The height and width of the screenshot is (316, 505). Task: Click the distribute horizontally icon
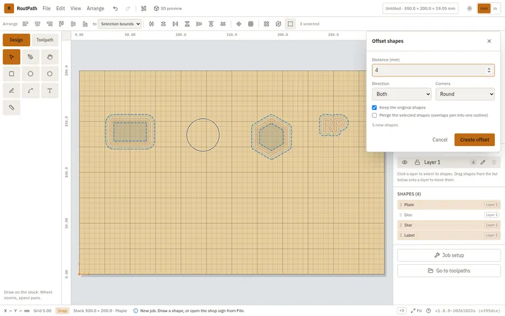[x=151, y=24]
